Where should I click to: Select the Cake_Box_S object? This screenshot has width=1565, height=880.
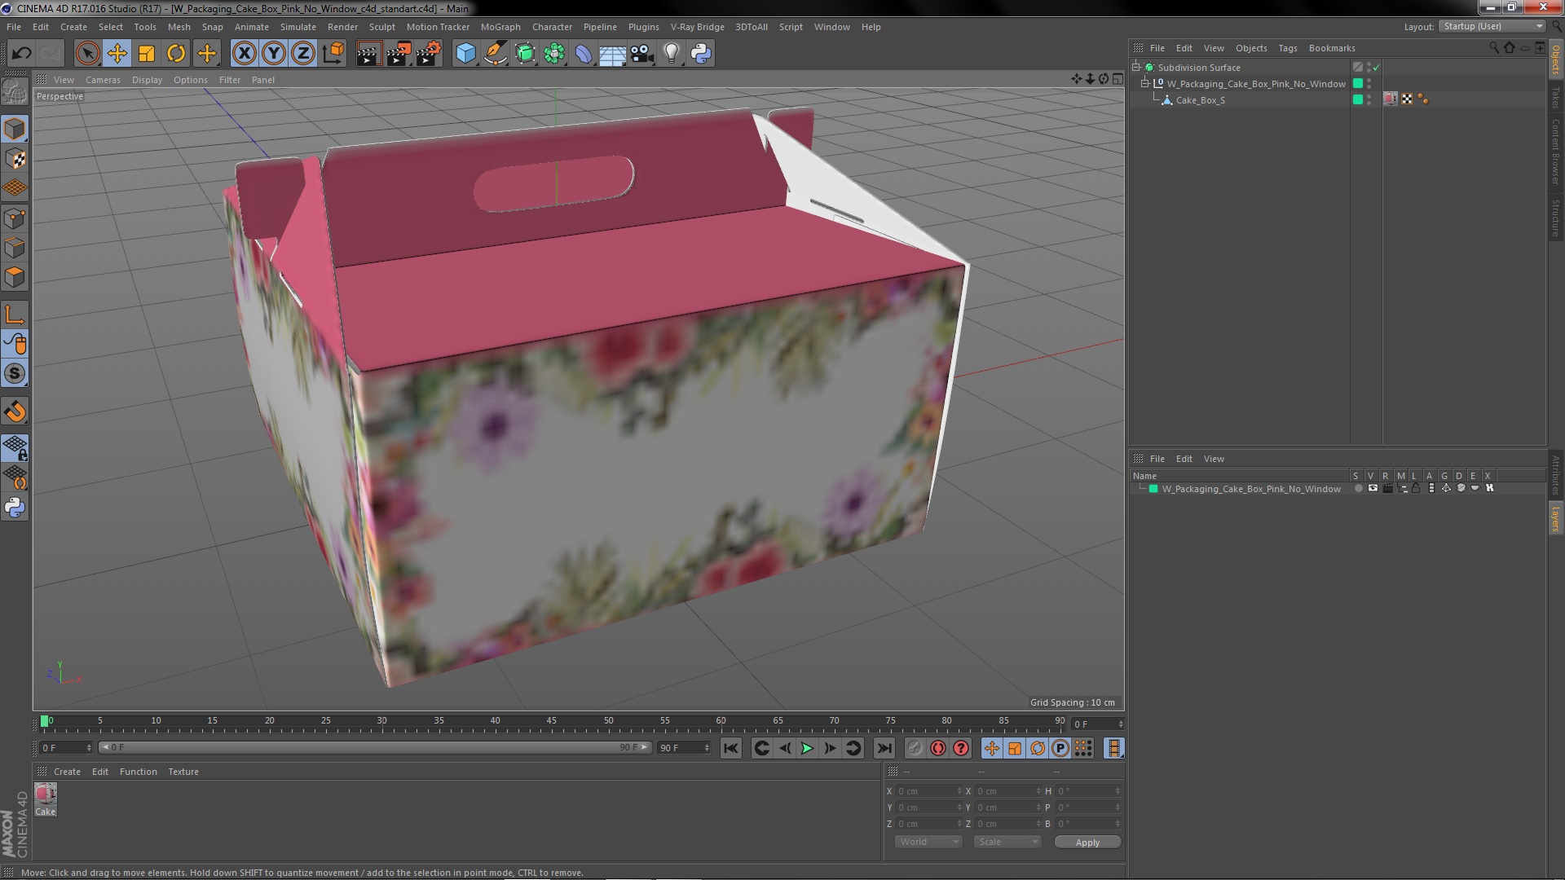coord(1200,100)
